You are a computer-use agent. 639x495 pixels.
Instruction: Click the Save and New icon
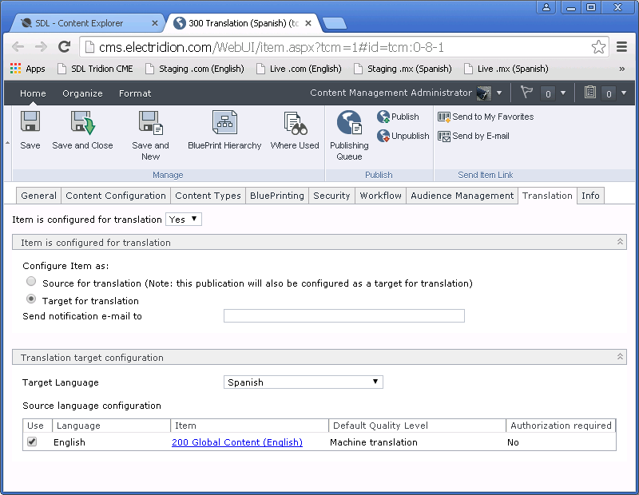150,124
